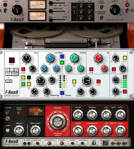Click the red Hi band KHz knob
The image size is (134, 149).
pyautogui.click(x=104, y=68)
